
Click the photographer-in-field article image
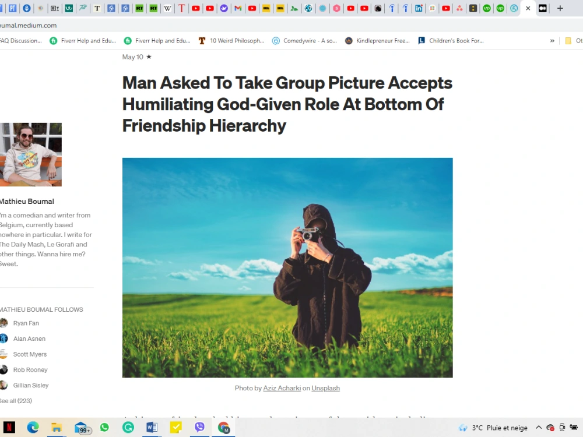click(287, 267)
